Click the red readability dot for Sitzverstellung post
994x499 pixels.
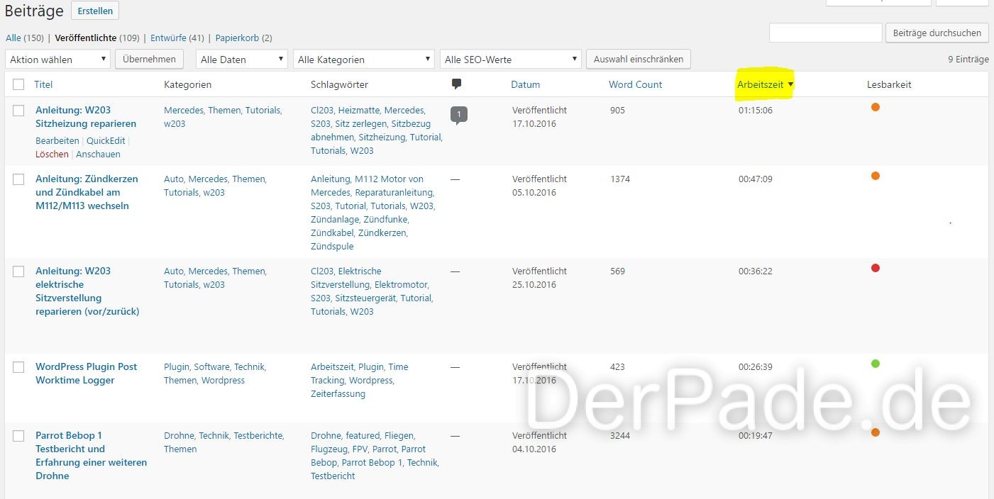pos(876,268)
